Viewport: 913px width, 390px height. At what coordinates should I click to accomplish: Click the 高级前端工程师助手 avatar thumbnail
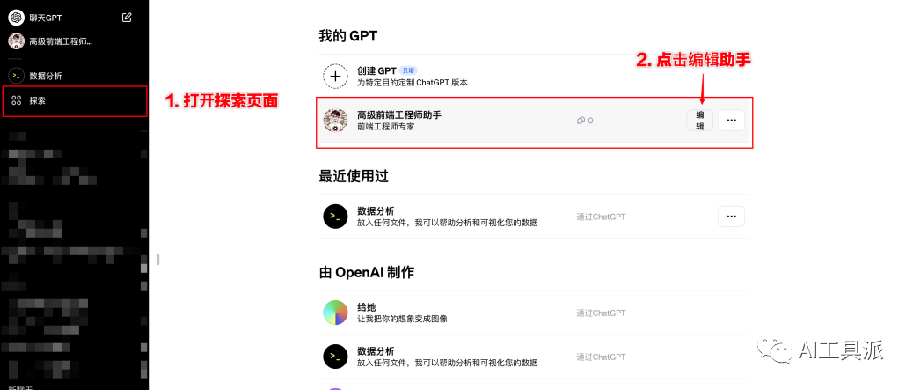coord(335,120)
